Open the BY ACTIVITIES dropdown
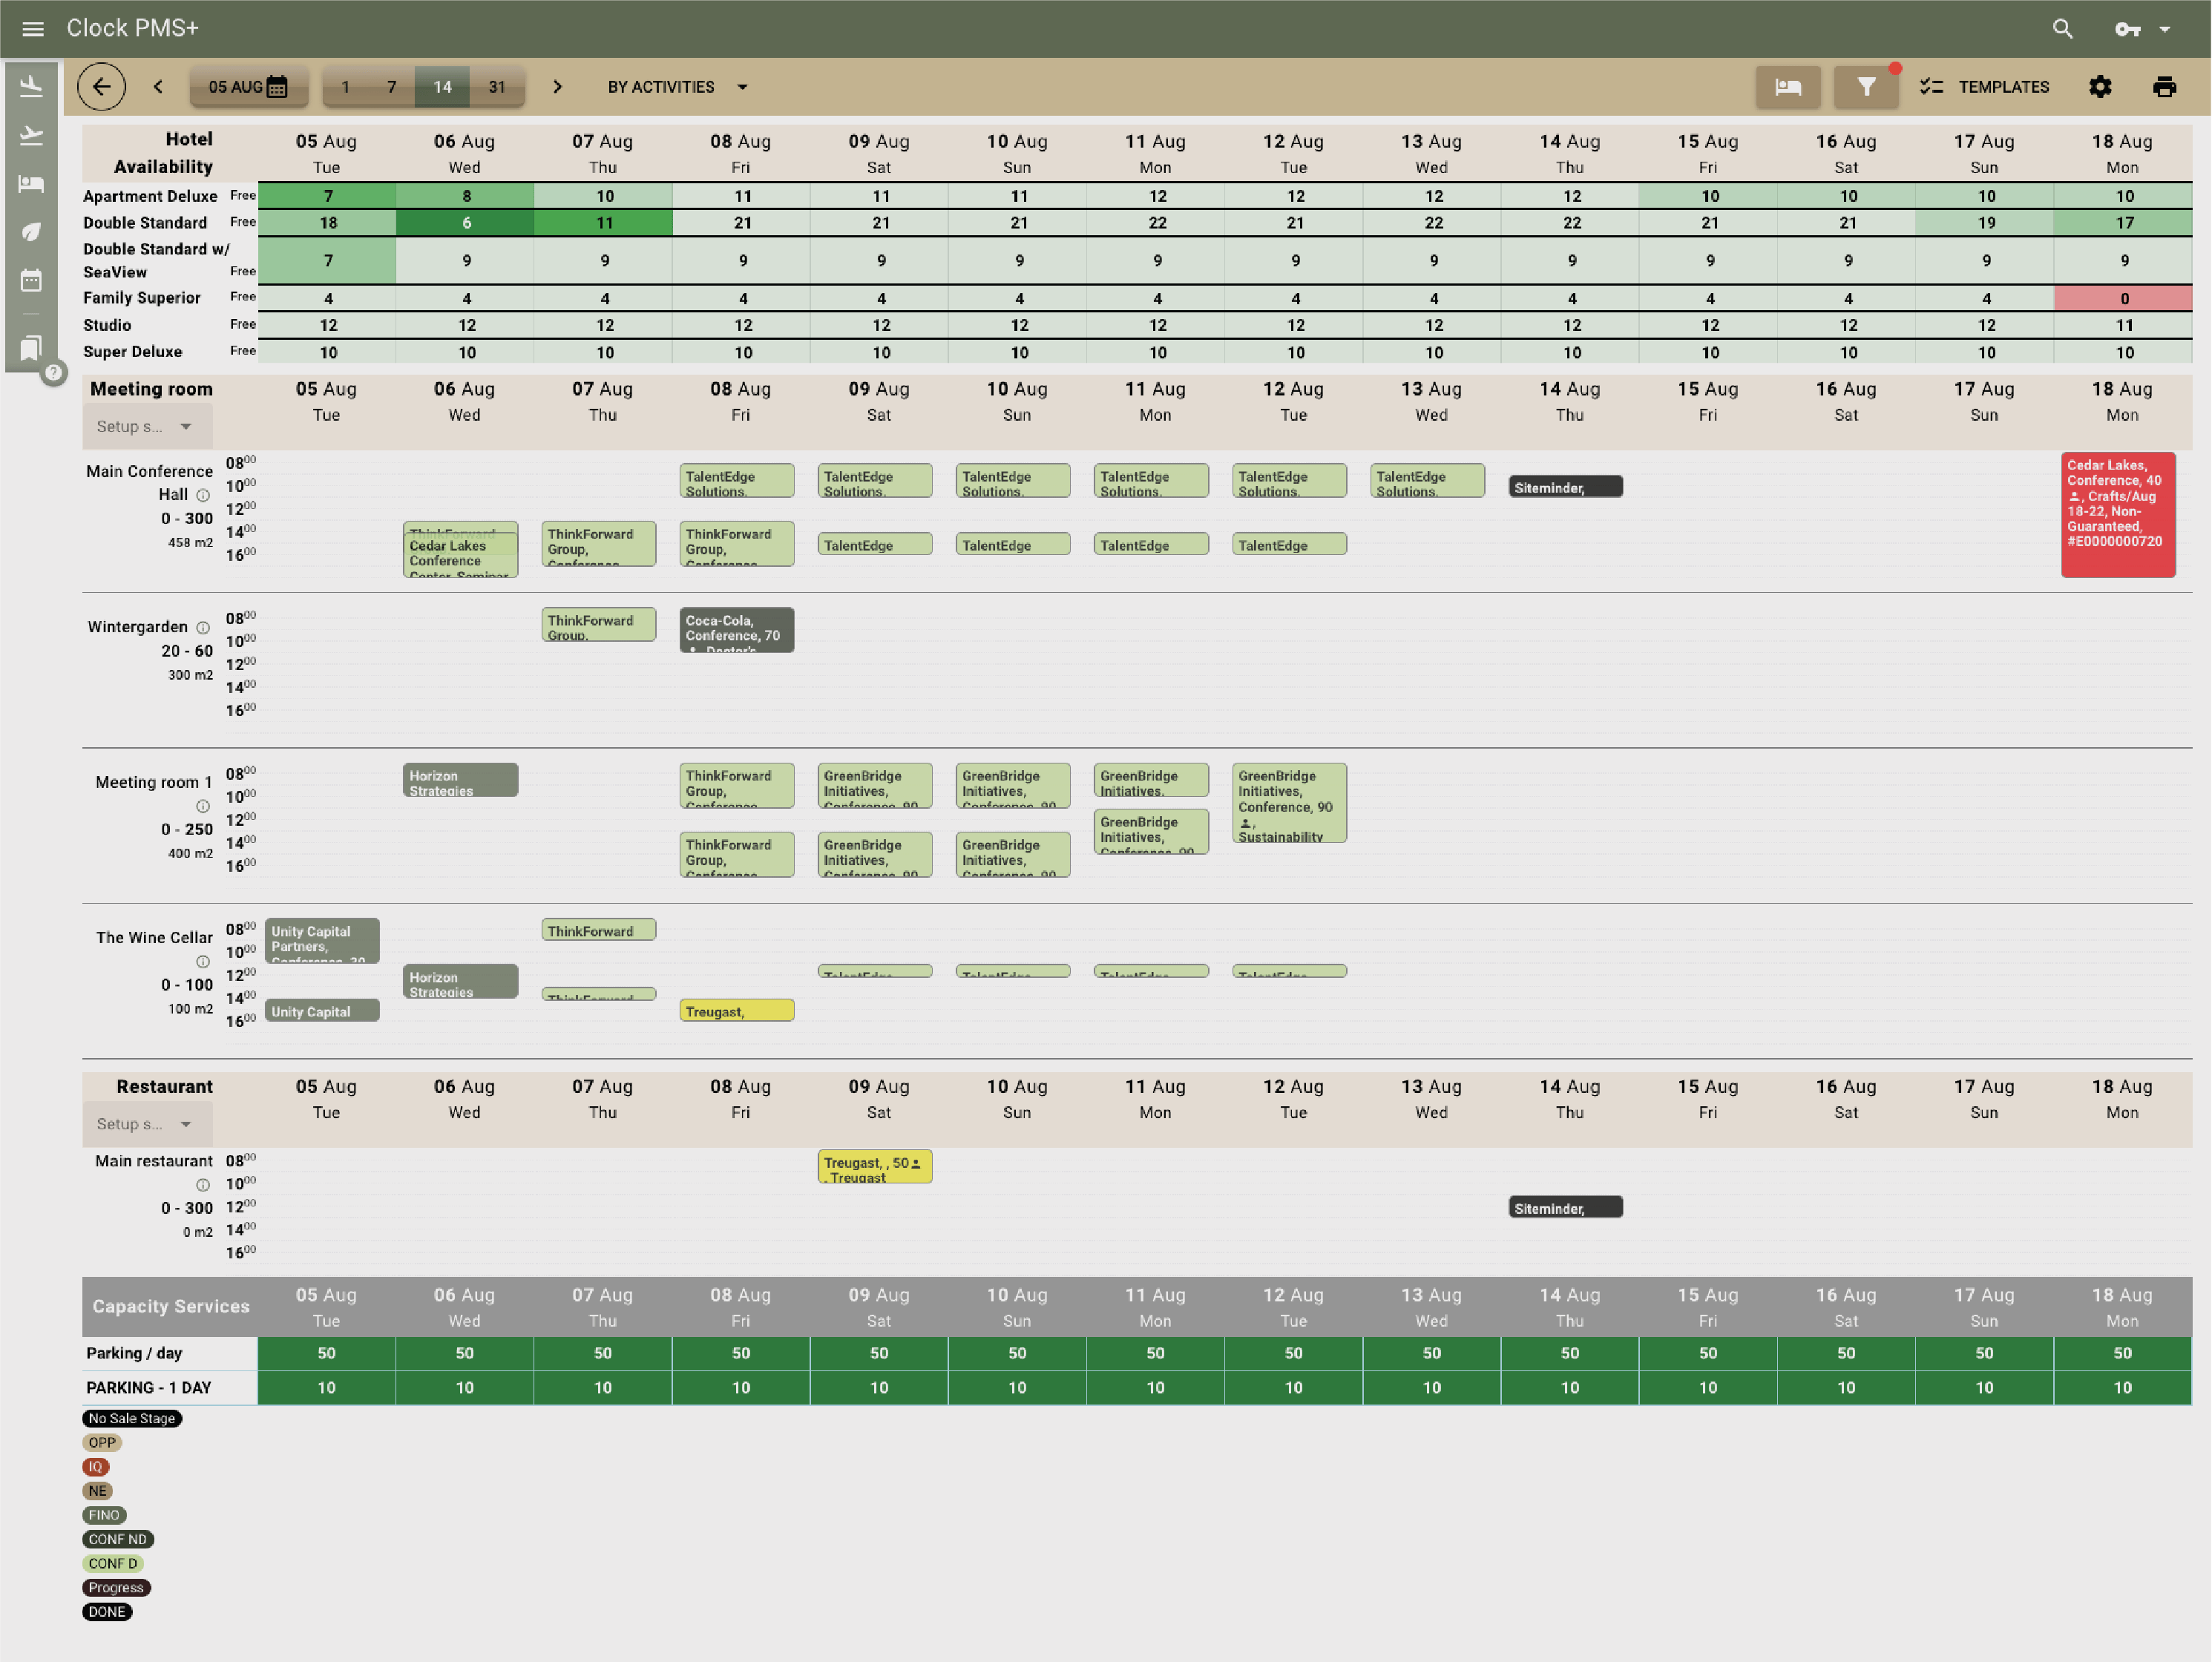 click(x=676, y=87)
